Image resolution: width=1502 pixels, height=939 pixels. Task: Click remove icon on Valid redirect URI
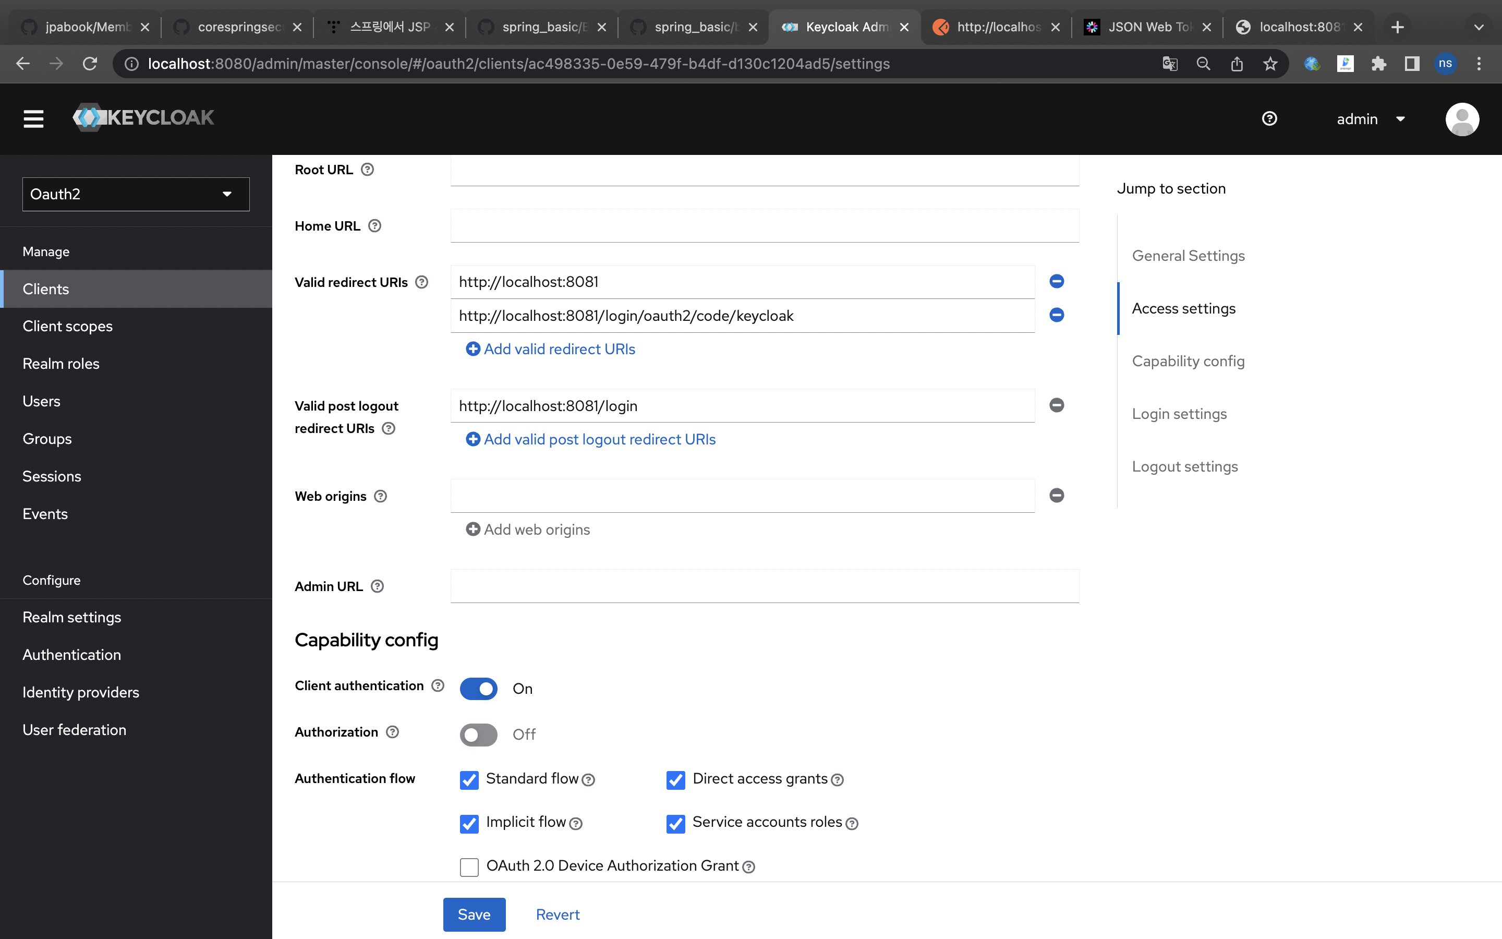click(x=1057, y=281)
